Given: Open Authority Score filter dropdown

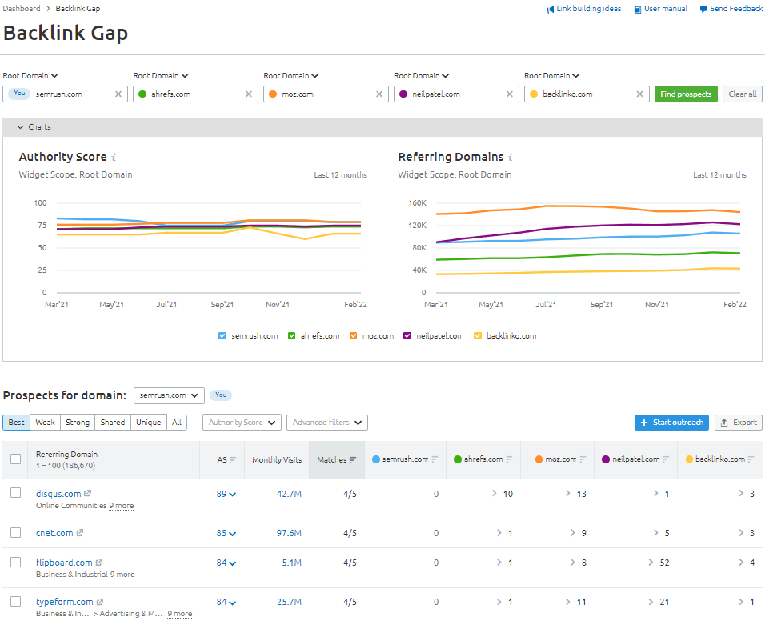Looking at the screenshot, I should 242,422.
